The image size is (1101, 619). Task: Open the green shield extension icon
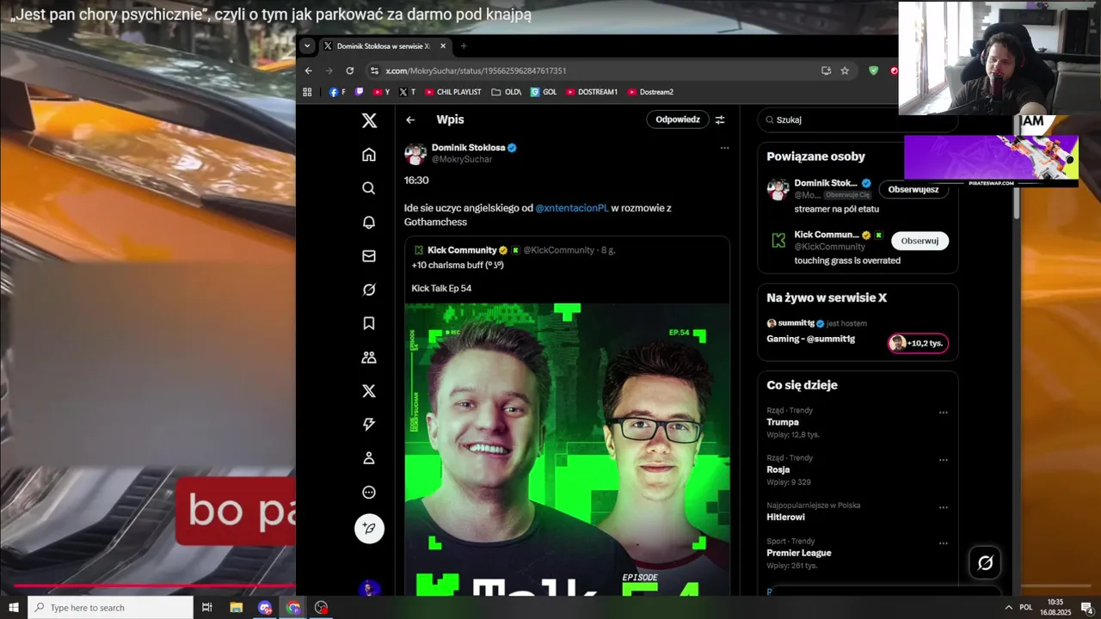coord(873,70)
